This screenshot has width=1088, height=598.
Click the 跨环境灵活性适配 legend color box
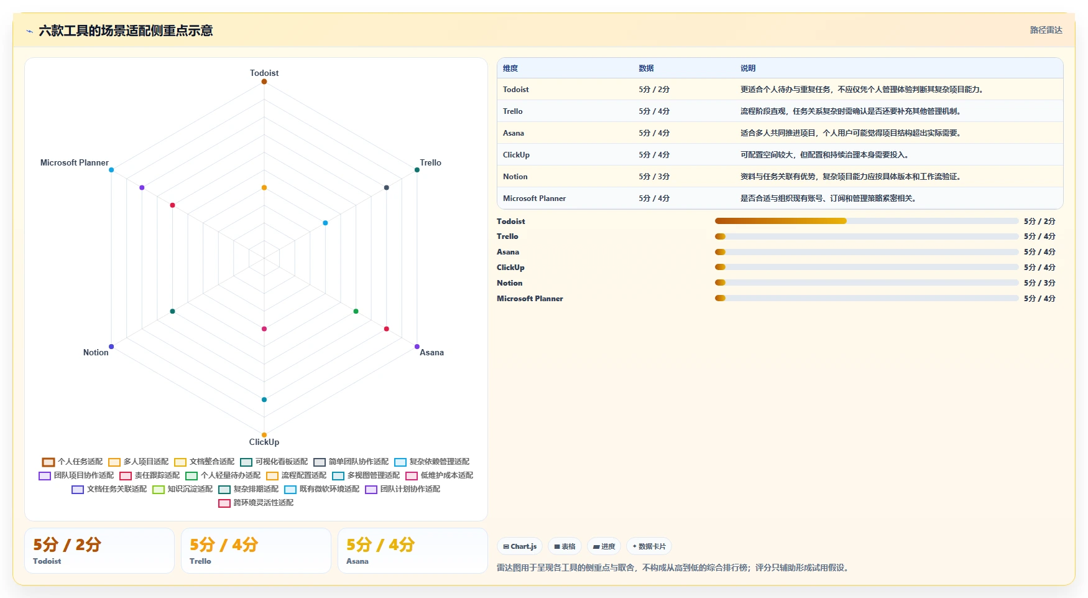tap(224, 503)
